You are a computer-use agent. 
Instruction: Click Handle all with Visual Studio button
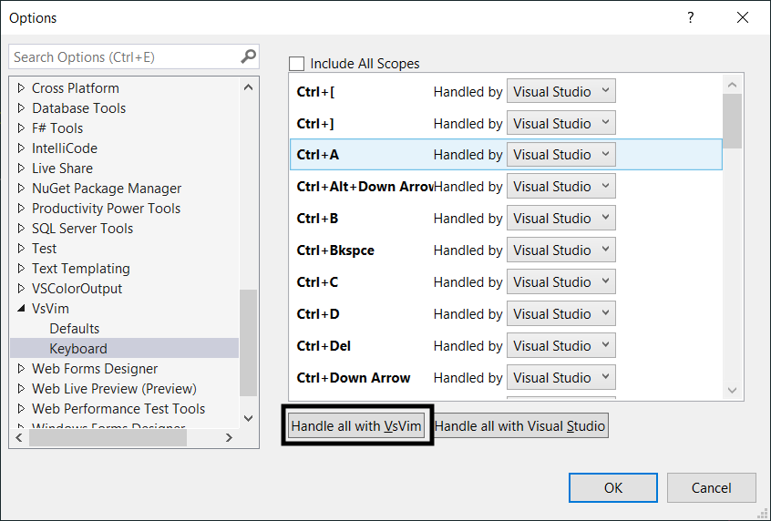519,425
